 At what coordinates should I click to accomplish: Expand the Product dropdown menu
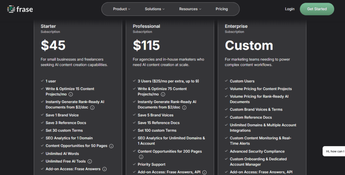122,9
